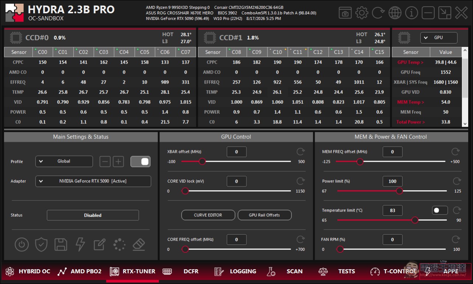Open settings gear in title bar
This screenshot has width=473, height=284.
pyautogui.click(x=362, y=13)
